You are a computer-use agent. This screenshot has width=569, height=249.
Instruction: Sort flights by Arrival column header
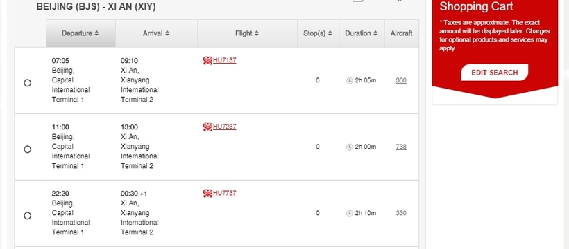(156, 33)
